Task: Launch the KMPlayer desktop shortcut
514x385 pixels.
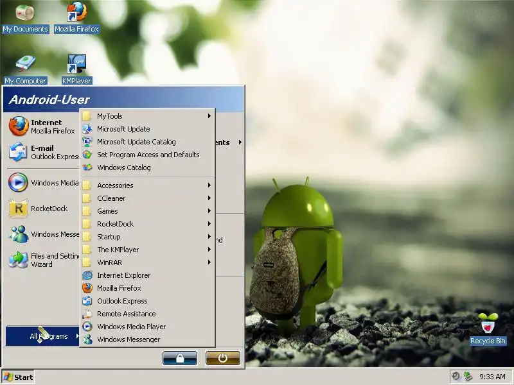Action: click(x=76, y=69)
